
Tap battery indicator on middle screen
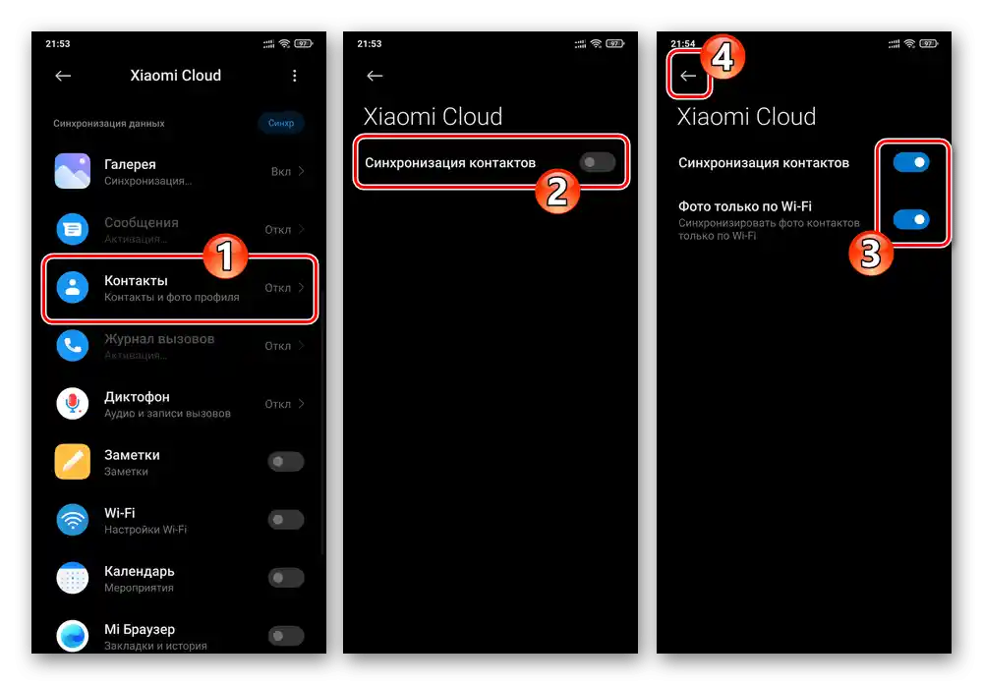615,43
